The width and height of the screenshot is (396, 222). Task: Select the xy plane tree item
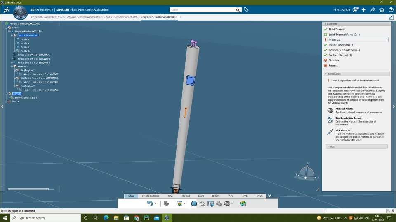pos(25,39)
